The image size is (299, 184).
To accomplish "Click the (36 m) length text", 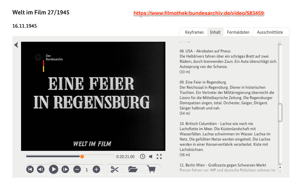I will point(185,155).
